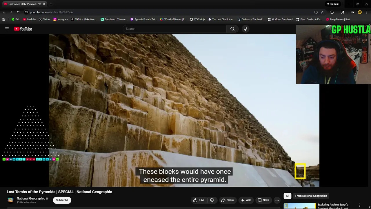Open options for Exploring Ancient Egypt's video
The image size is (371, 209).
[360, 205]
